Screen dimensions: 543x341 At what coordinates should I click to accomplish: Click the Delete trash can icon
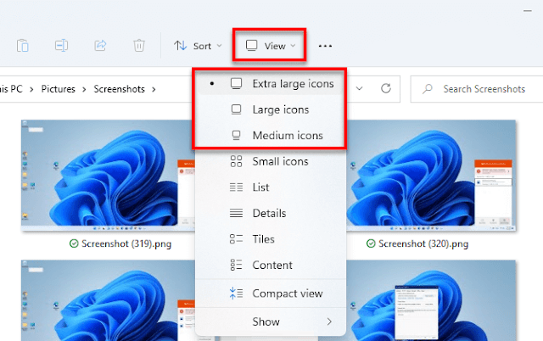tap(139, 45)
